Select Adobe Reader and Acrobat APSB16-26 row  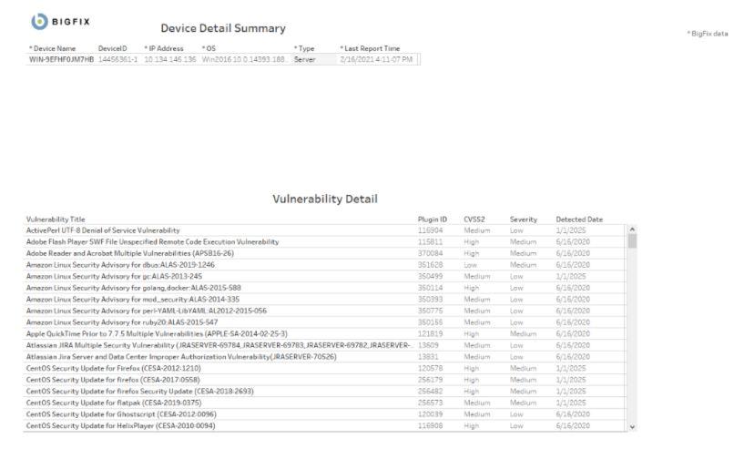324,253
